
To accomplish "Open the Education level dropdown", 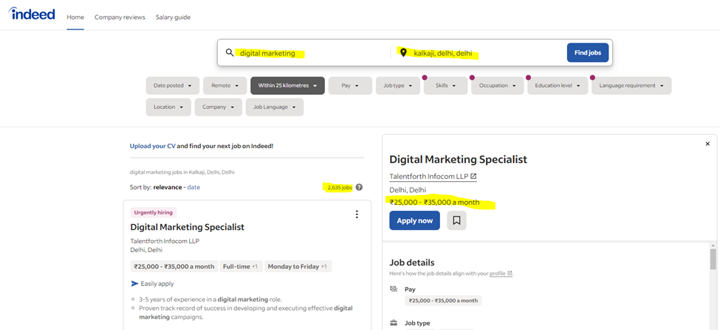I will click(558, 85).
